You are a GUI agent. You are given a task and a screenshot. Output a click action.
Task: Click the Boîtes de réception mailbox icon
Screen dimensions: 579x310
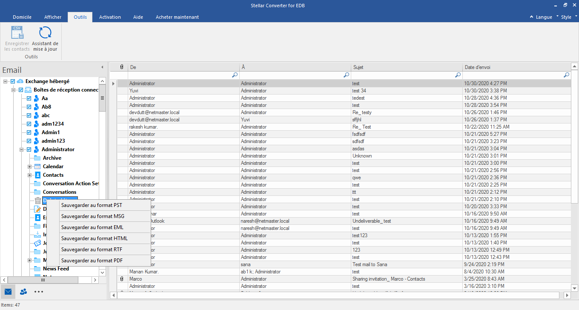[x=28, y=90]
